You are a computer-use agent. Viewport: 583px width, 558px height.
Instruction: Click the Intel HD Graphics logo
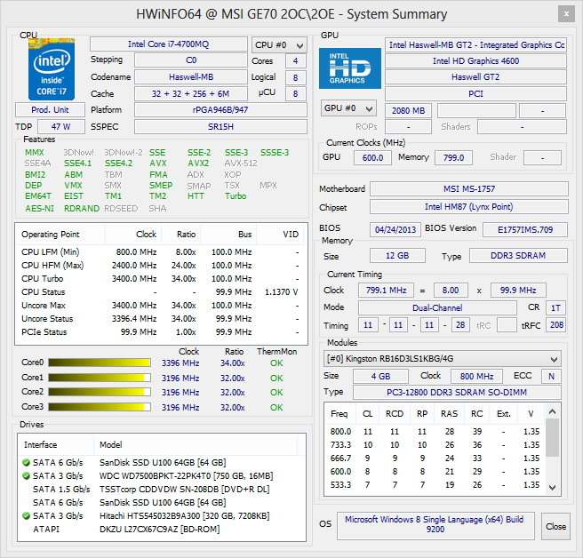point(350,68)
